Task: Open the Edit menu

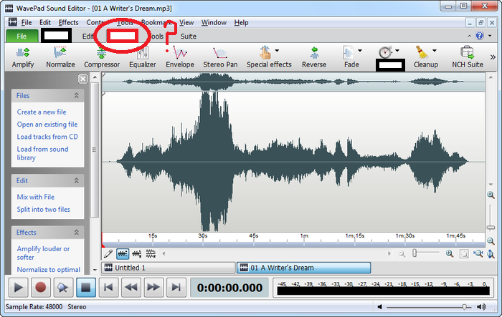Action: click(x=44, y=23)
